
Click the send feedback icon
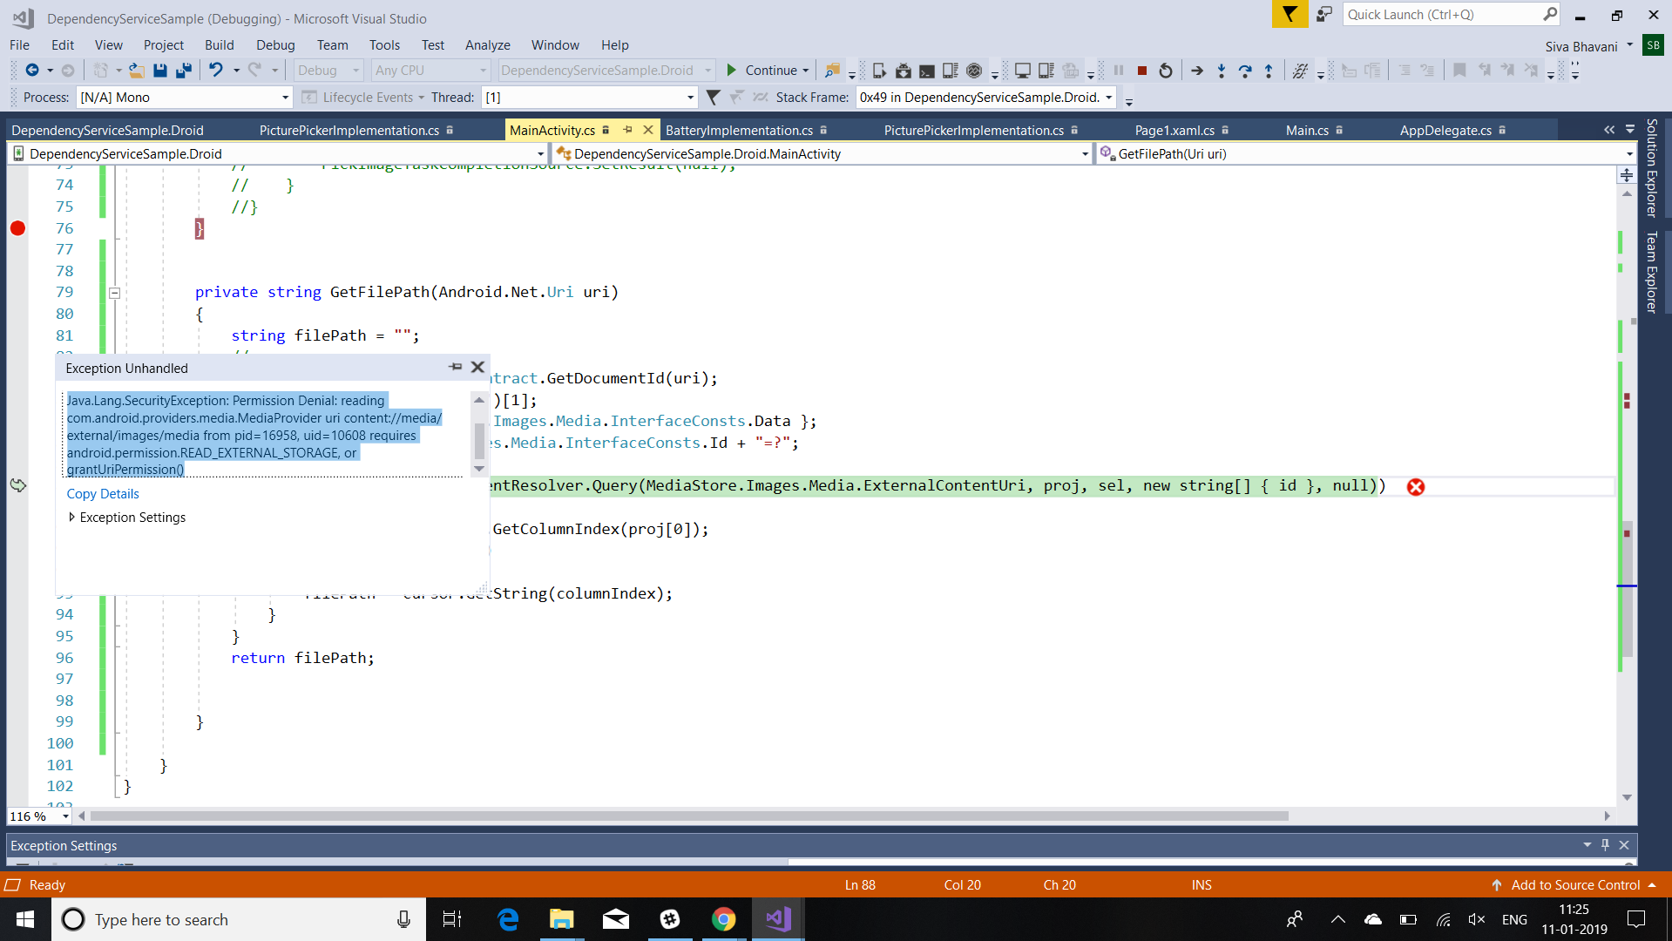point(1324,14)
